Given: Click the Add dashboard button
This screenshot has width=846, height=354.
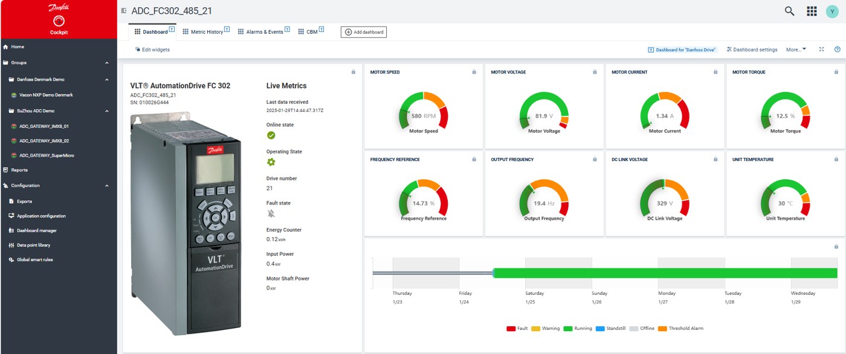Looking at the screenshot, I should (363, 32).
